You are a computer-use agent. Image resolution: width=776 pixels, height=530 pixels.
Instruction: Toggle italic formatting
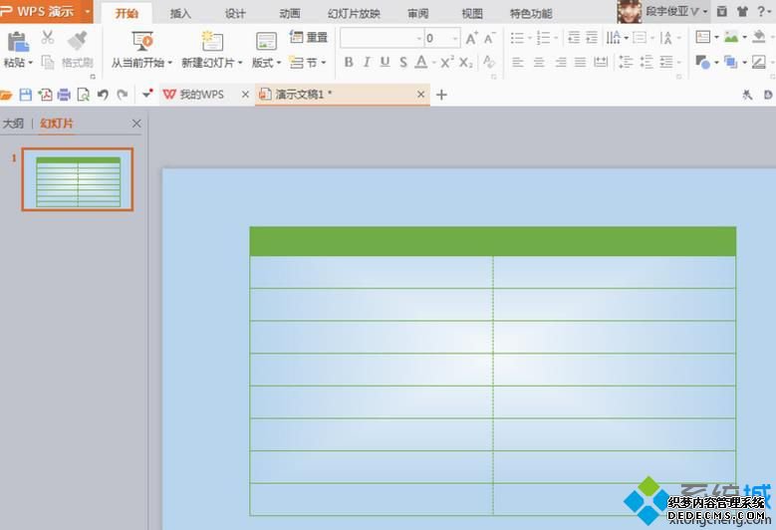coord(367,62)
